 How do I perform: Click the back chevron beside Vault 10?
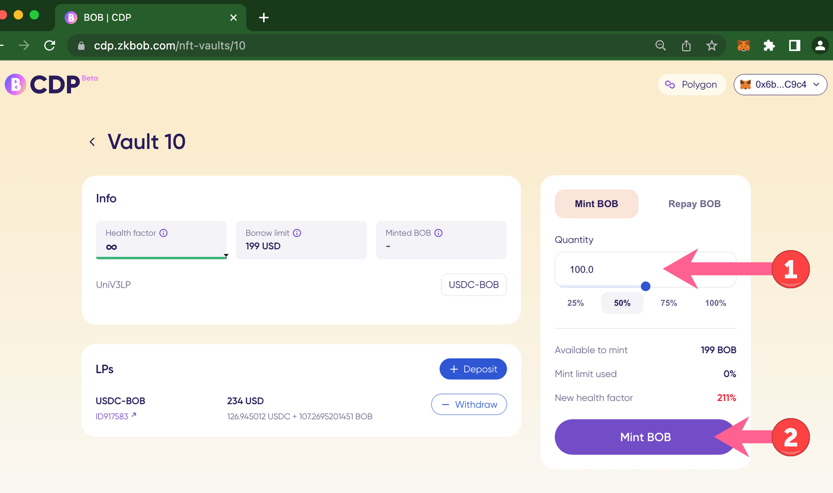tap(92, 141)
